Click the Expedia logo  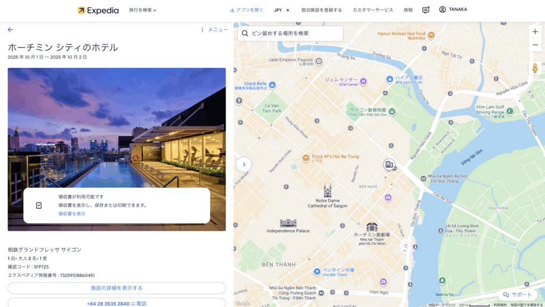(98, 10)
